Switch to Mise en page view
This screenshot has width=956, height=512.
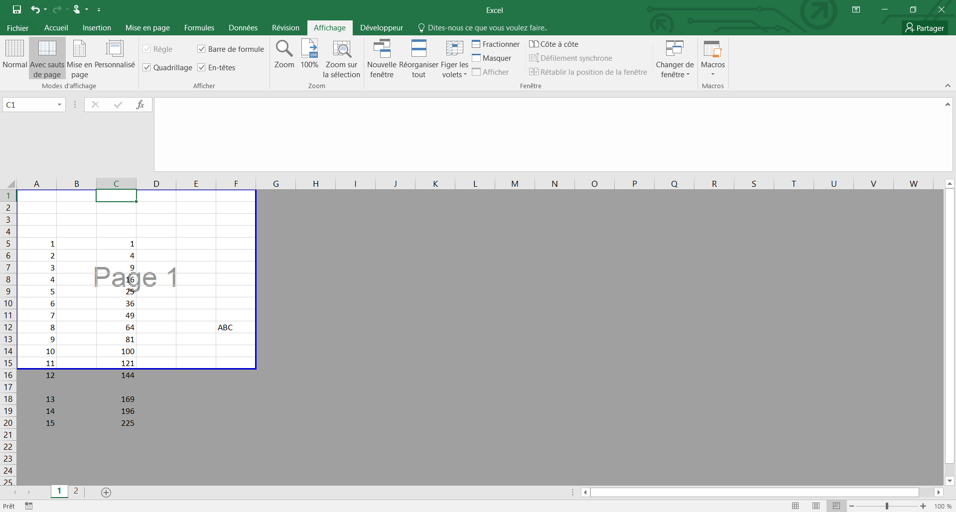point(80,58)
